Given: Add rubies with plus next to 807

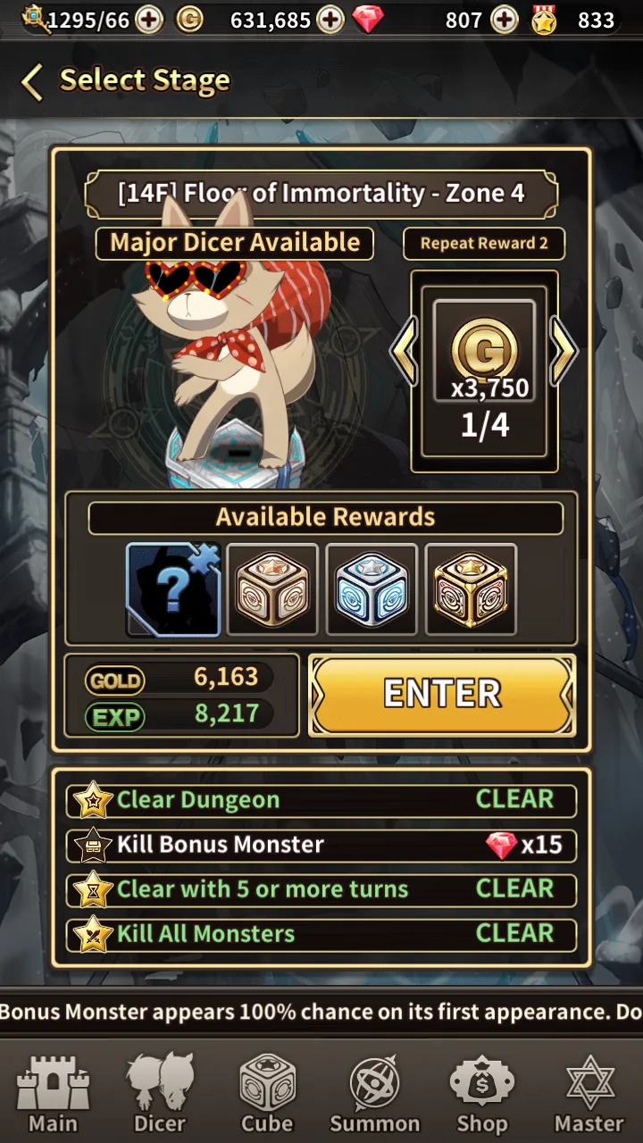Looking at the screenshot, I should click(x=505, y=20).
